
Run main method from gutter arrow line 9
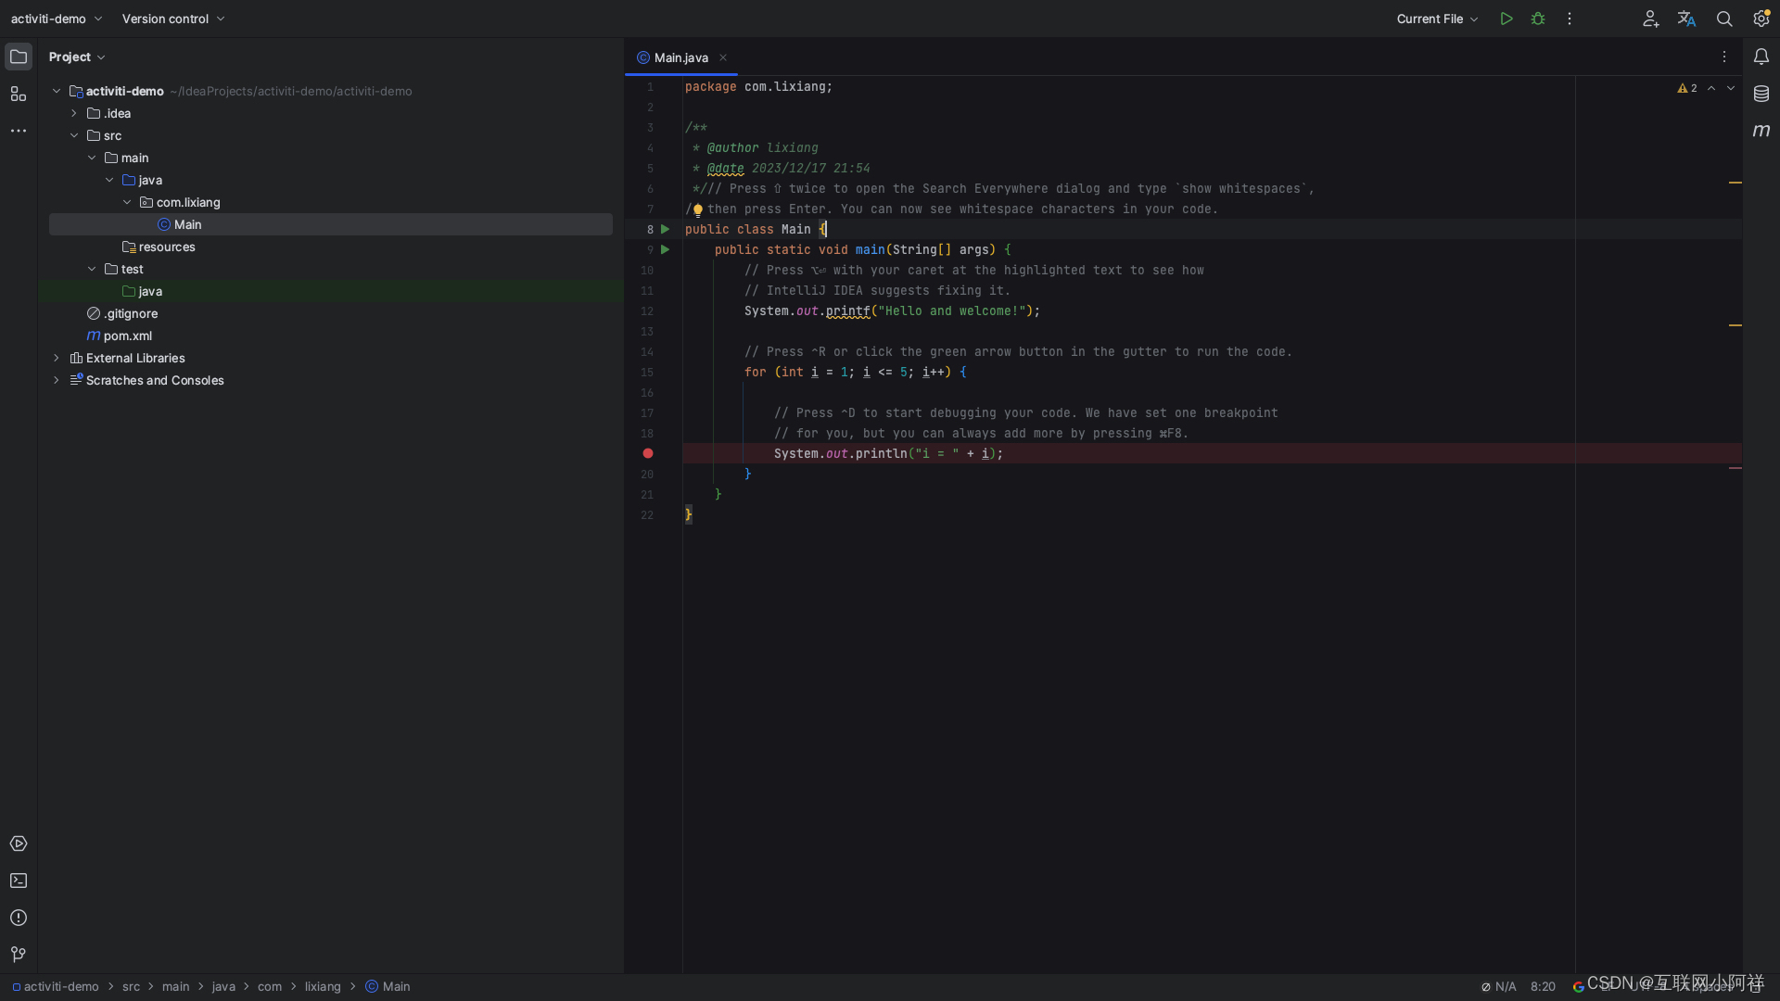tap(665, 249)
